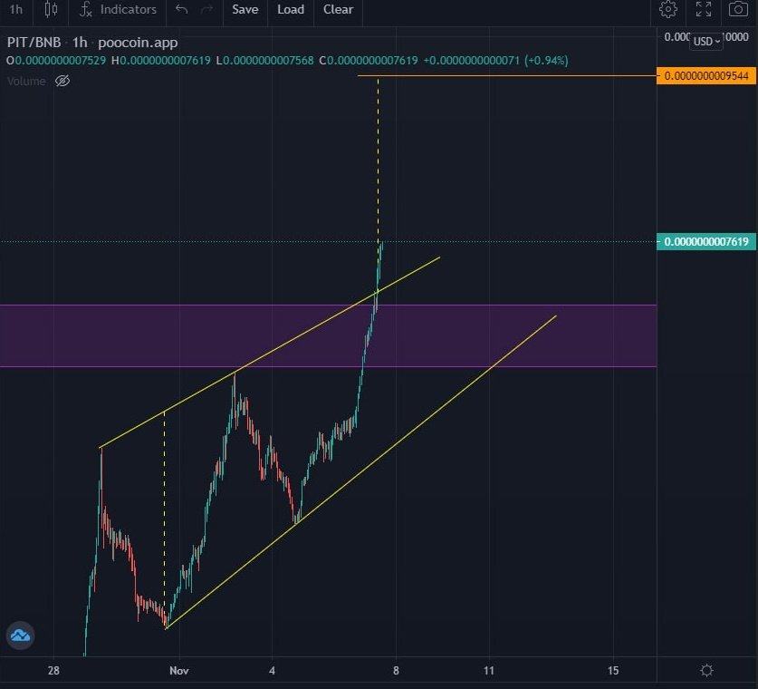The image size is (758, 689).
Task: Enter fullscreen chart mode
Action: pyautogui.click(x=704, y=10)
